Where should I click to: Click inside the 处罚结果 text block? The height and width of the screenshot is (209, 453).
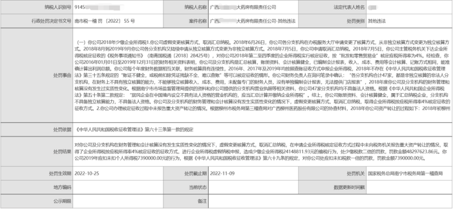coord(262,151)
